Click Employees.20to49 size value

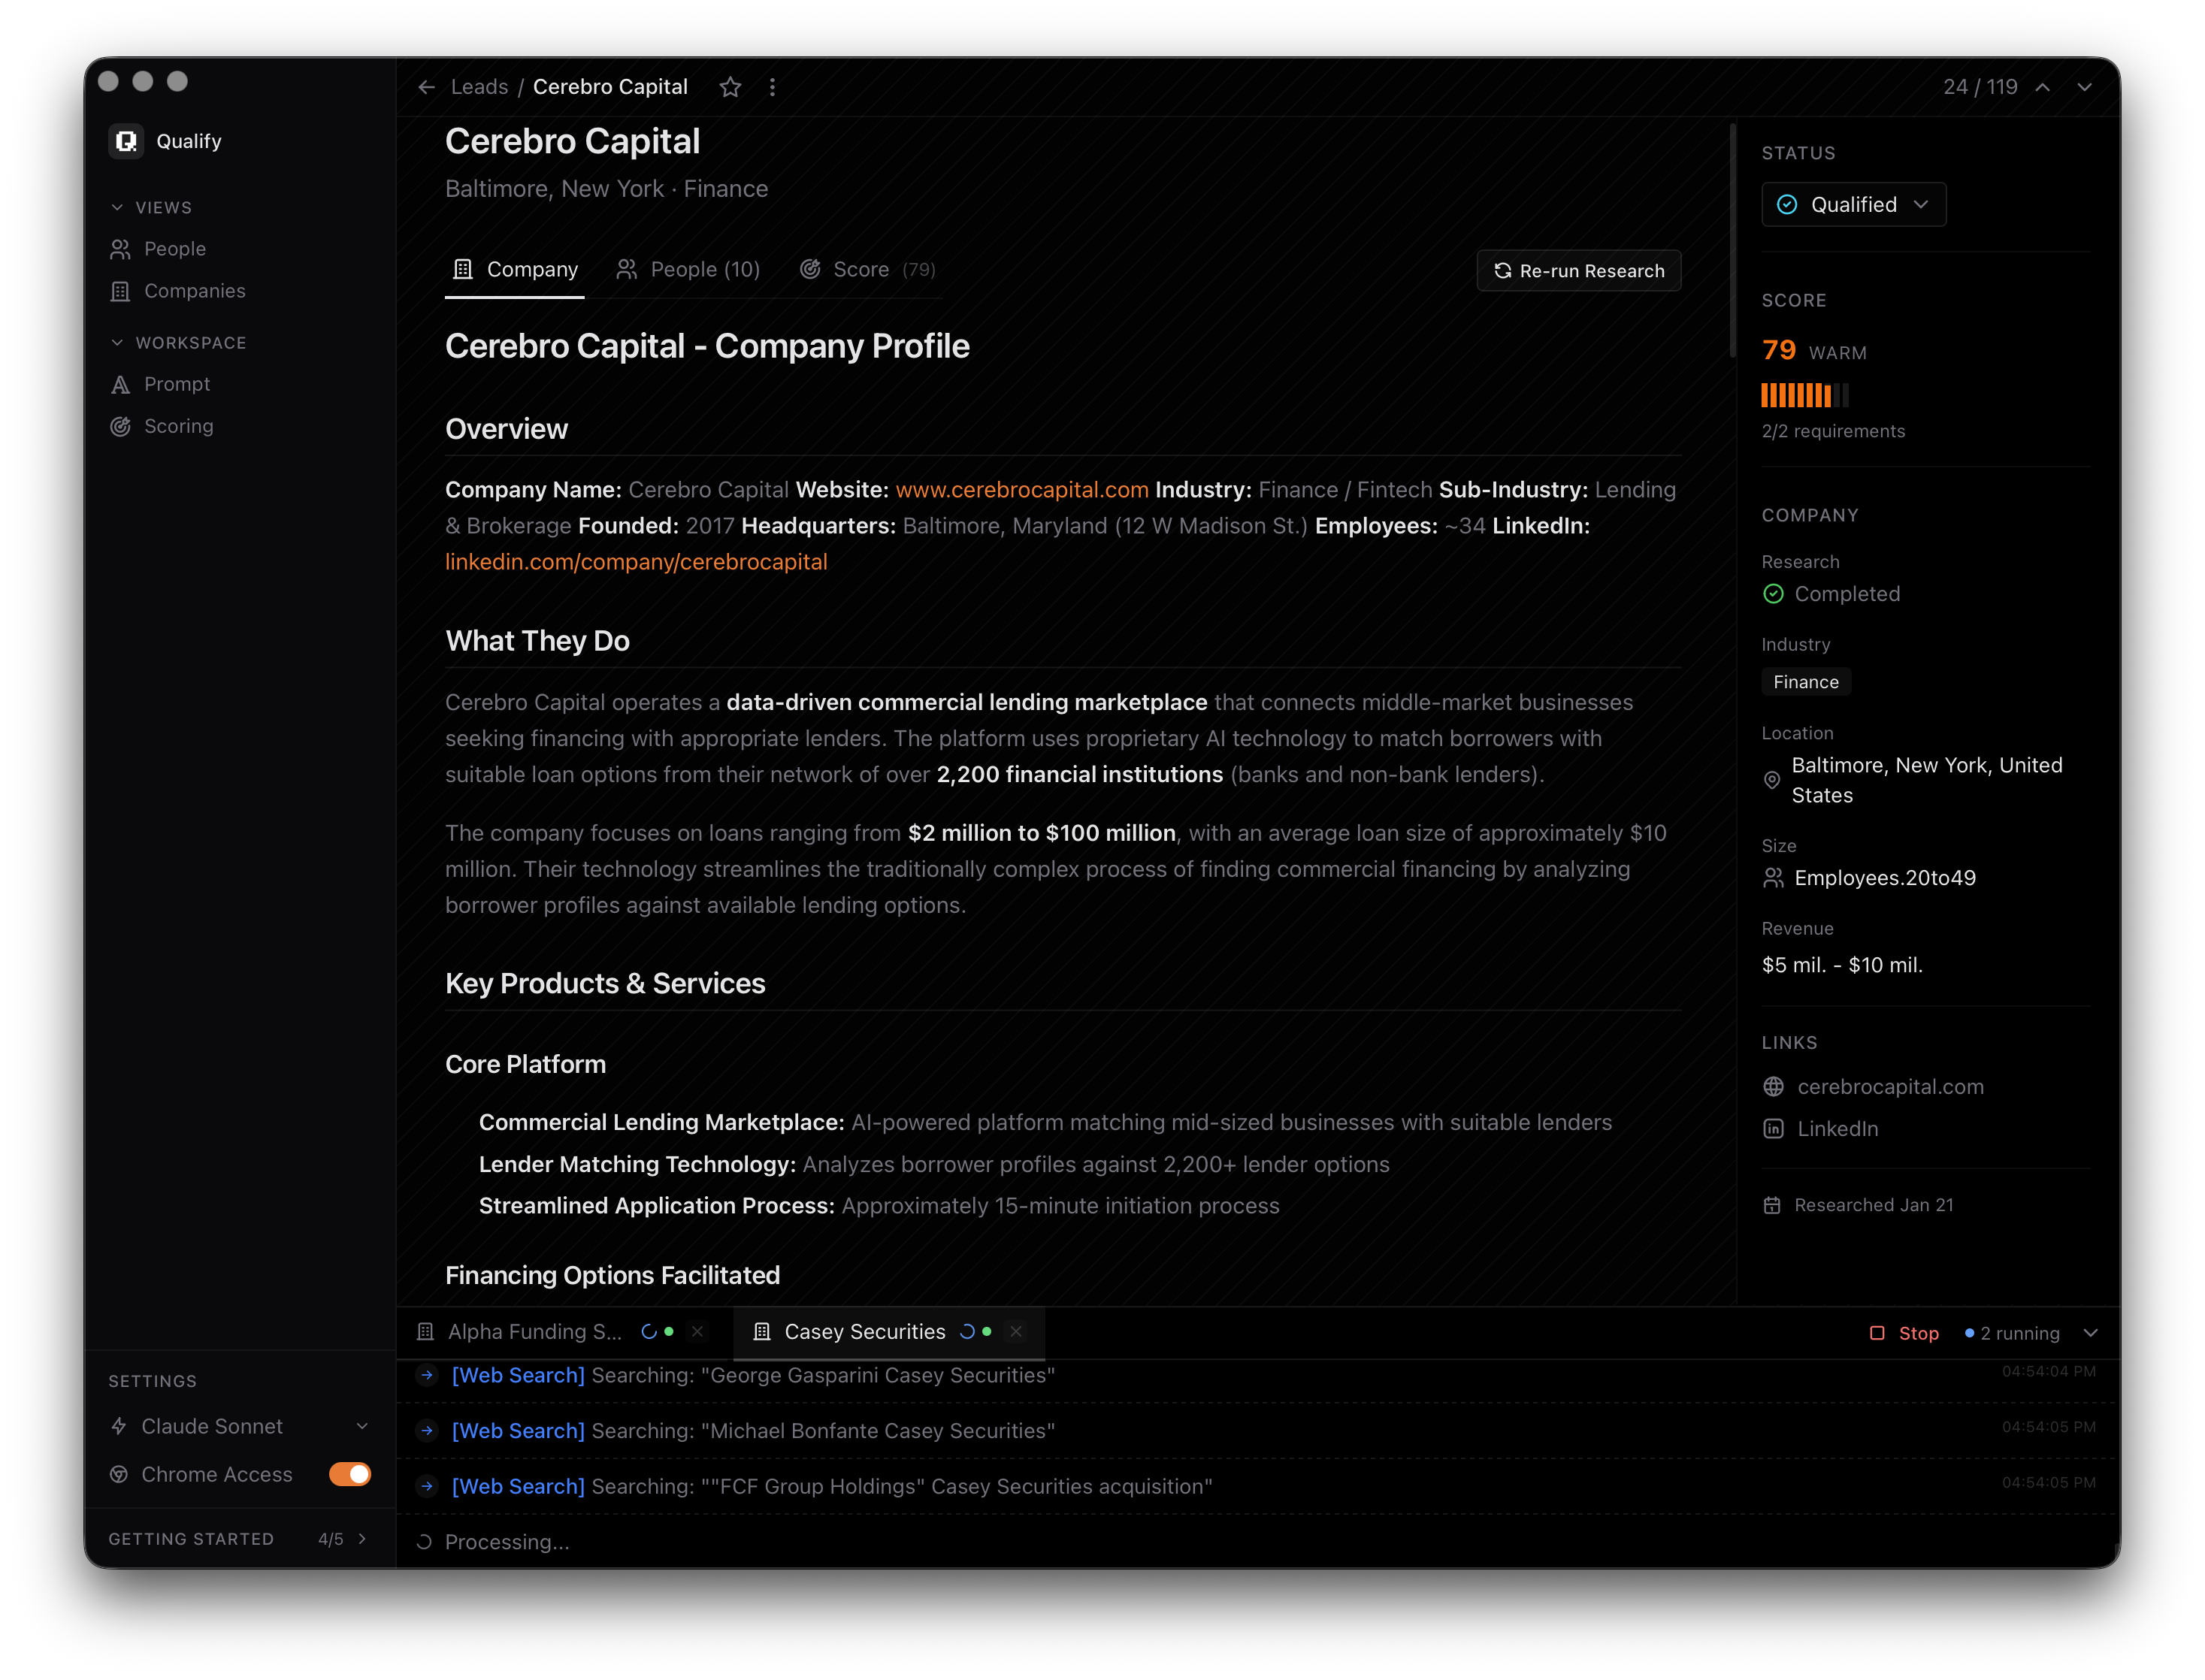1884,878
